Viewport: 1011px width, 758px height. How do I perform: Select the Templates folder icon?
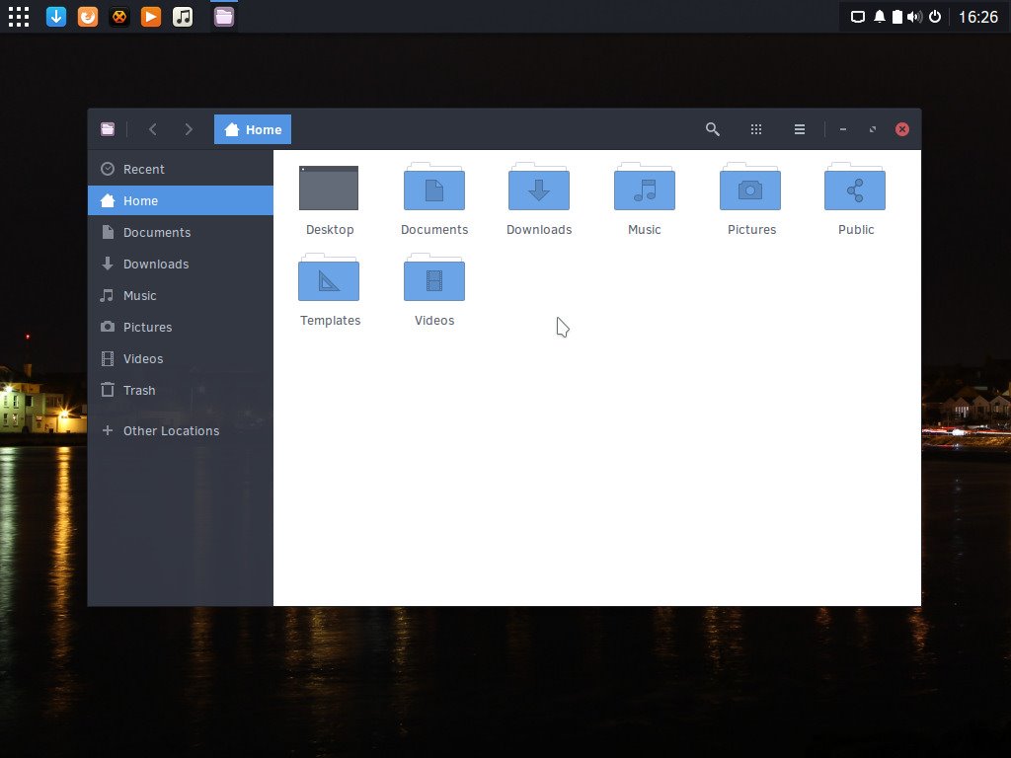tap(329, 279)
